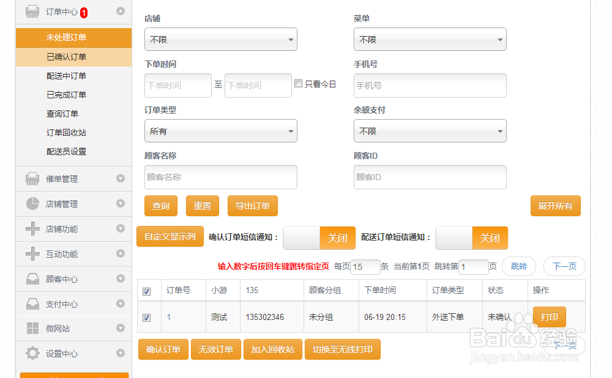Click the 跳转第 page number field
This screenshot has width=612, height=378.
(474, 267)
